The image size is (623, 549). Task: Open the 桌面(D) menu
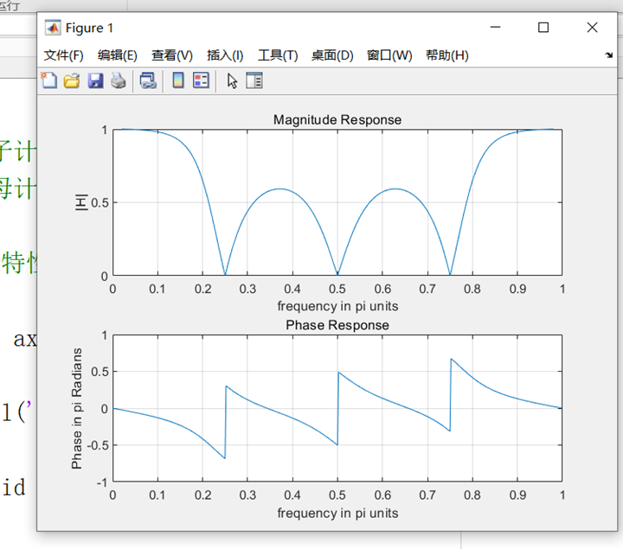tap(332, 55)
